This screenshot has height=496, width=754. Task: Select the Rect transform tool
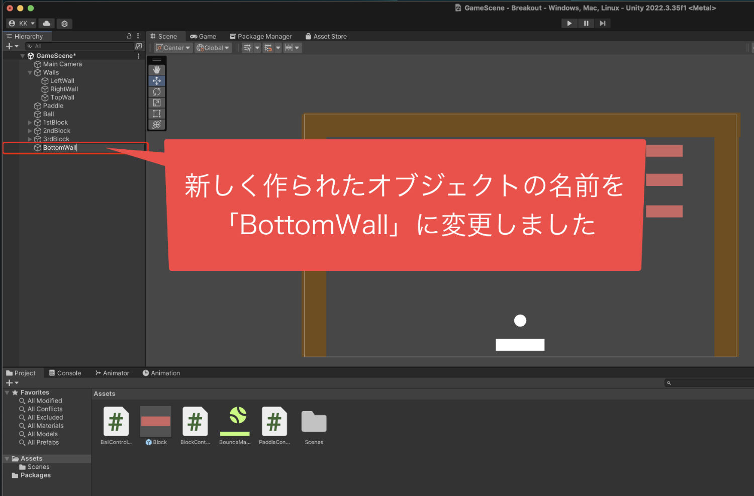157,114
